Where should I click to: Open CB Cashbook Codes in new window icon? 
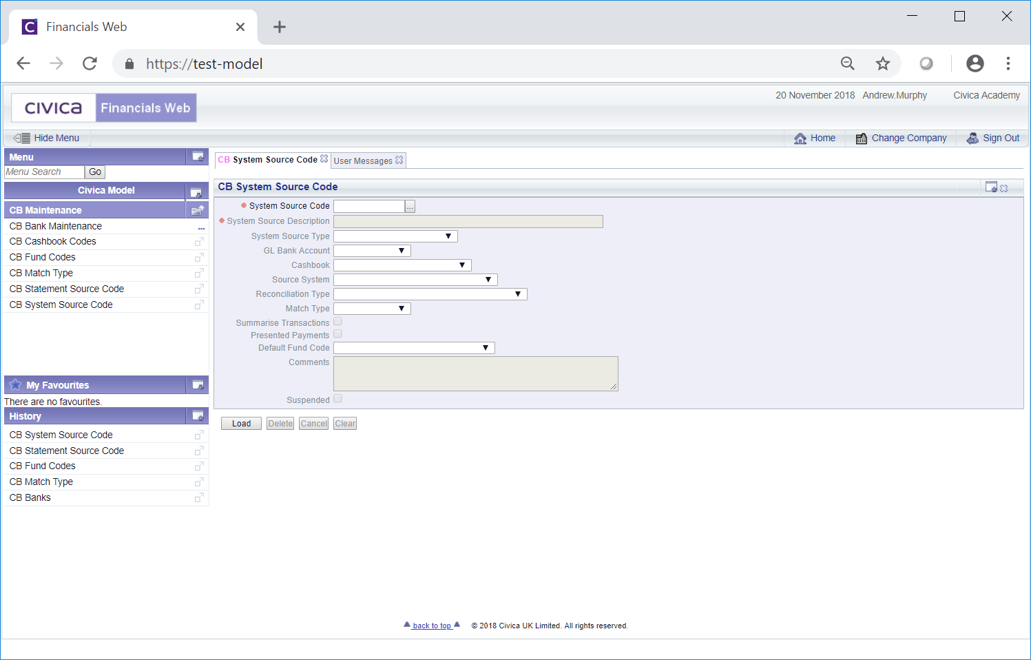[199, 242]
